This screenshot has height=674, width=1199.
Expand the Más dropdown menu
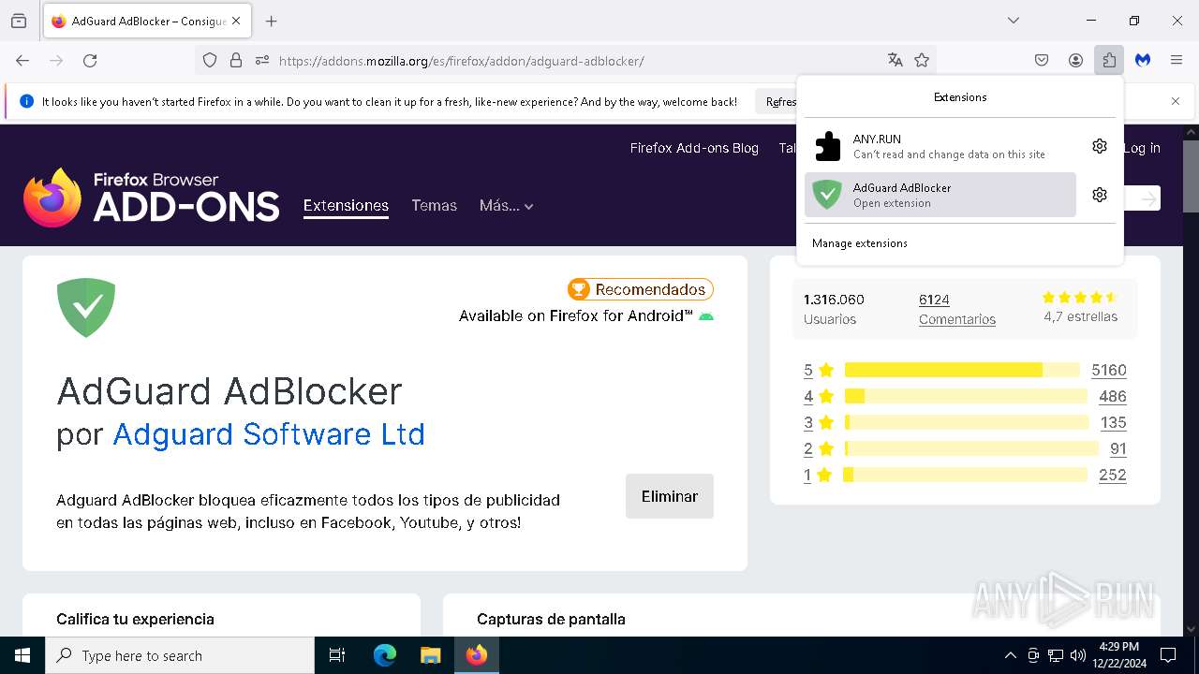click(x=506, y=206)
